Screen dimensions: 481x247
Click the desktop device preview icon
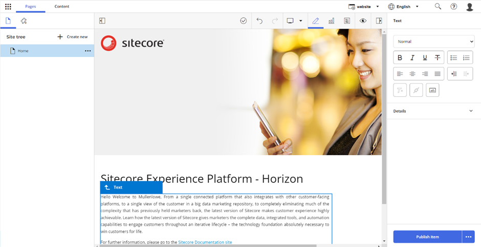(290, 21)
